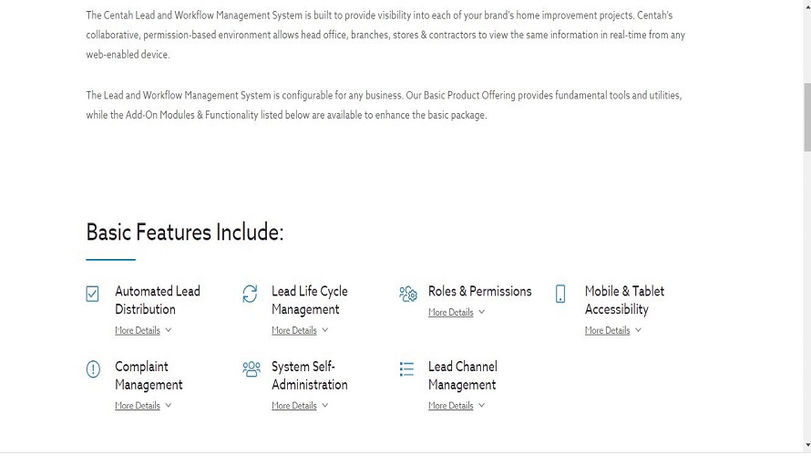Click the Mobile & Tablet phone icon
This screenshot has width=811, height=456.
(x=560, y=294)
